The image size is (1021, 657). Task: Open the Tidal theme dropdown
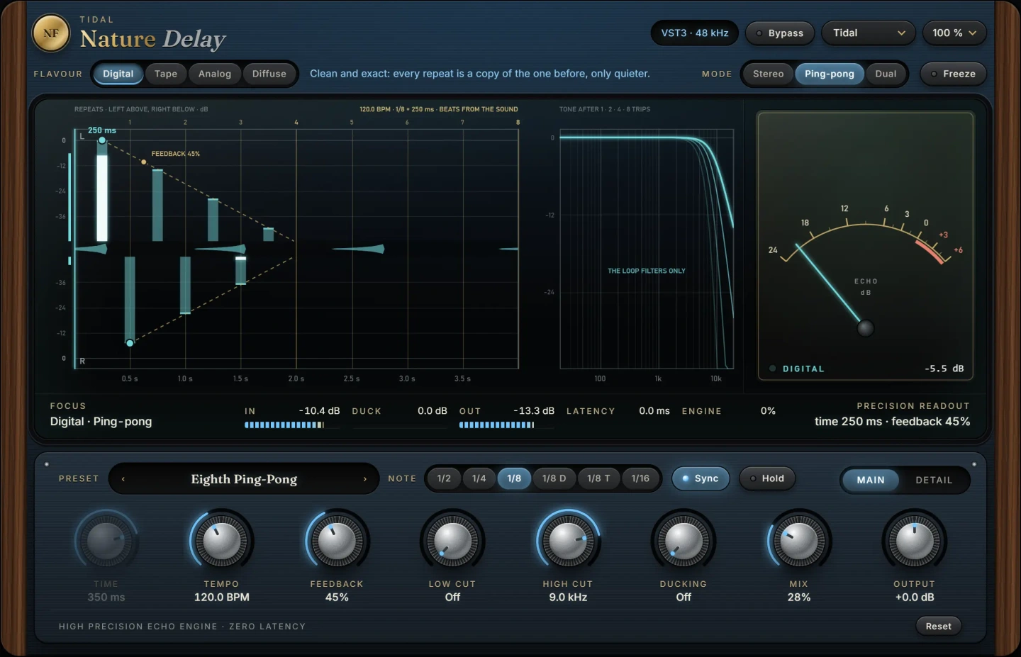pos(869,33)
